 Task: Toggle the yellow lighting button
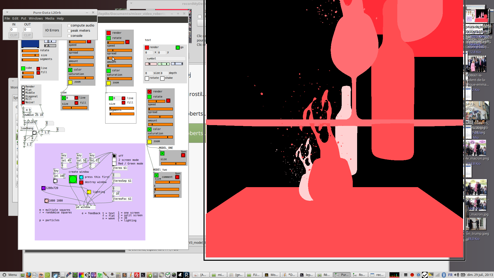89,192
